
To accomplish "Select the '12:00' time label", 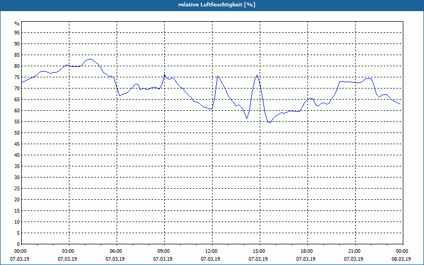I will pos(212,251).
